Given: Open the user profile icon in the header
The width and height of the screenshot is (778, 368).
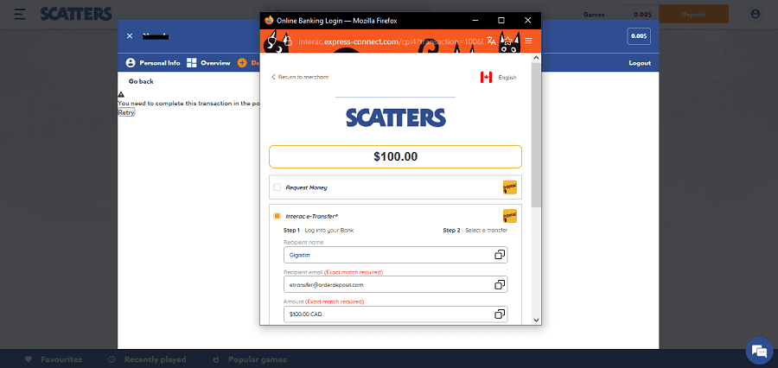Looking at the screenshot, I should [x=756, y=14].
